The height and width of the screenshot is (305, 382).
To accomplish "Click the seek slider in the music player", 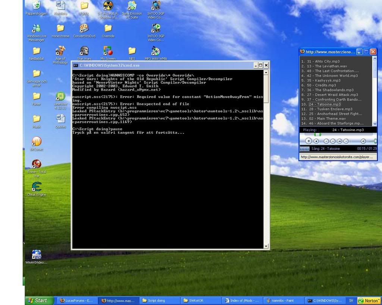I will point(317,134).
